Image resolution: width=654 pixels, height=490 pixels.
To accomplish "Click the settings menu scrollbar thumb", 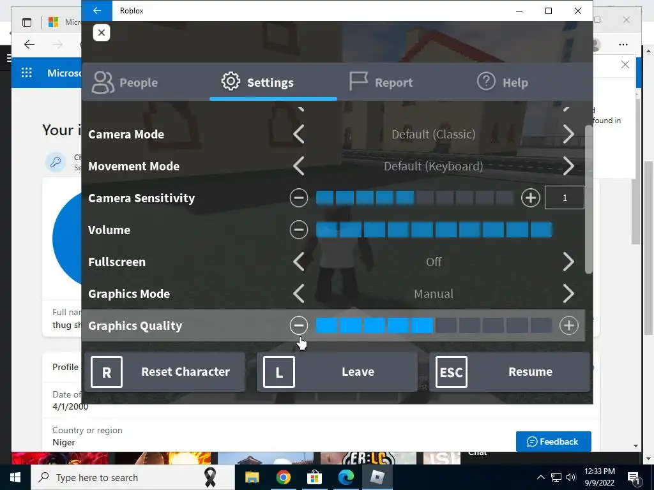I will tap(588, 199).
